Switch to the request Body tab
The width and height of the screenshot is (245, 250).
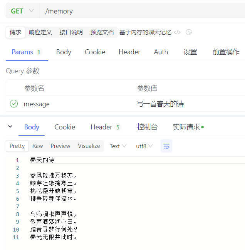click(x=64, y=52)
